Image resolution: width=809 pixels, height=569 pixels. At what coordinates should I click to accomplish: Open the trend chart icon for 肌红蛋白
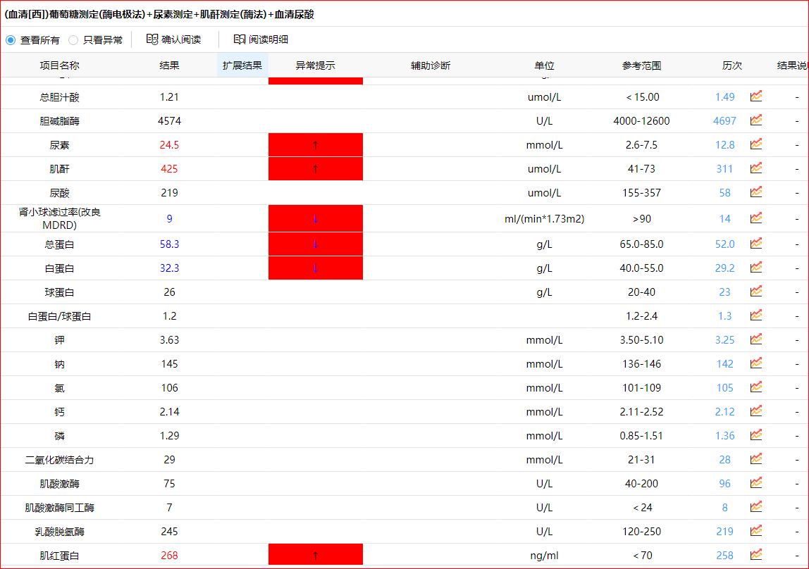pos(756,555)
